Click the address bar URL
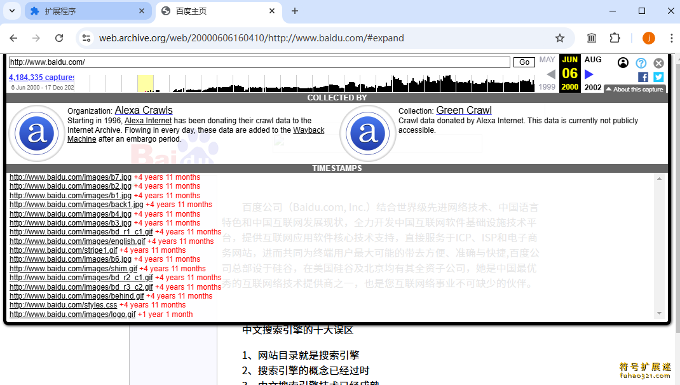 (x=252, y=38)
